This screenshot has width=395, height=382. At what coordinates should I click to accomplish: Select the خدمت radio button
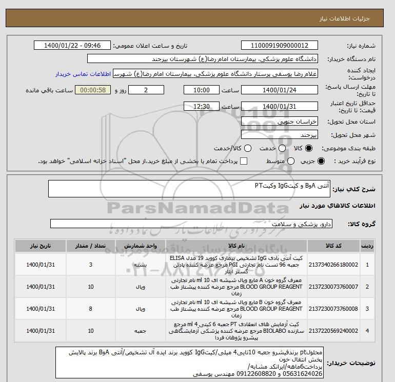point(282,148)
